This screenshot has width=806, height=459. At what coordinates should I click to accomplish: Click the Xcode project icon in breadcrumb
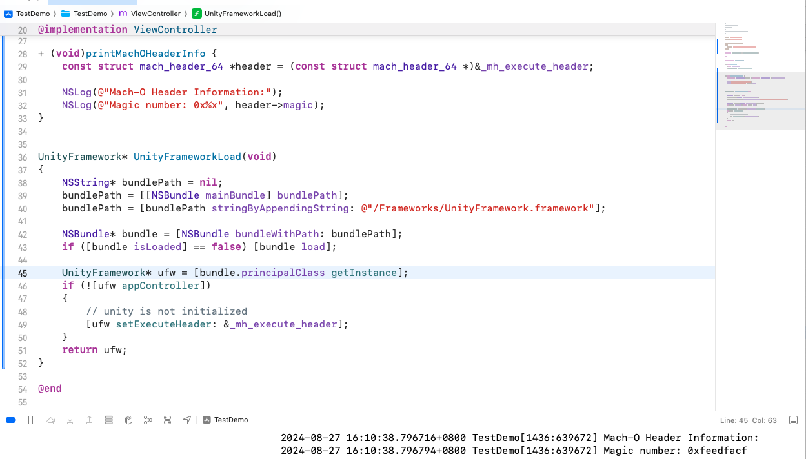click(9, 14)
